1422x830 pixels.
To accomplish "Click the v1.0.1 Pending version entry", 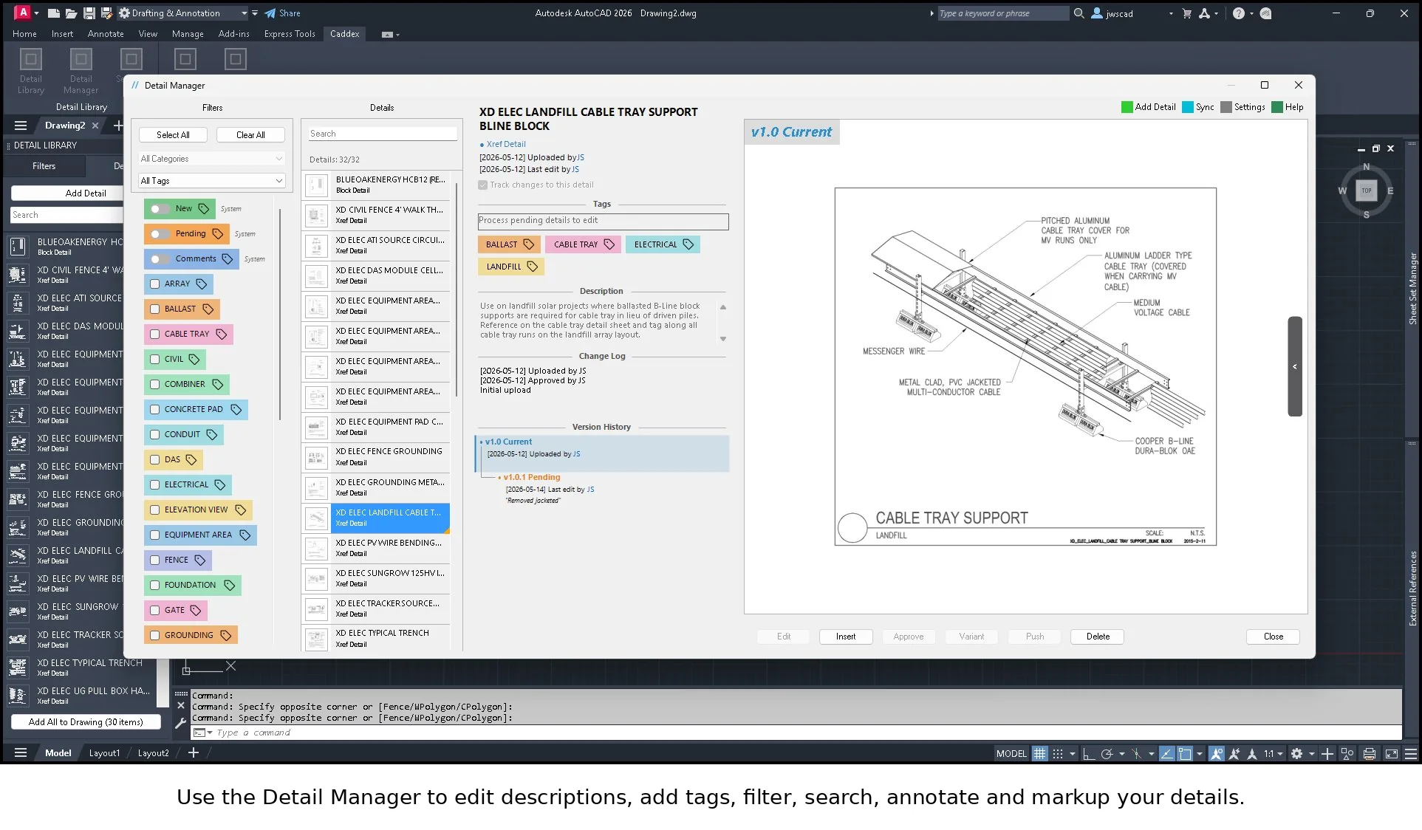I will (x=532, y=477).
